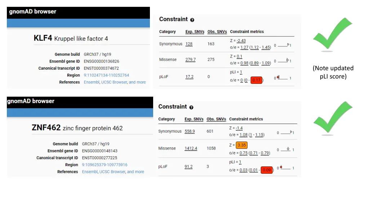The width and height of the screenshot is (369, 207).
Task: Click the red 0.09 pLoF upper bound badge
Action: (267, 170)
